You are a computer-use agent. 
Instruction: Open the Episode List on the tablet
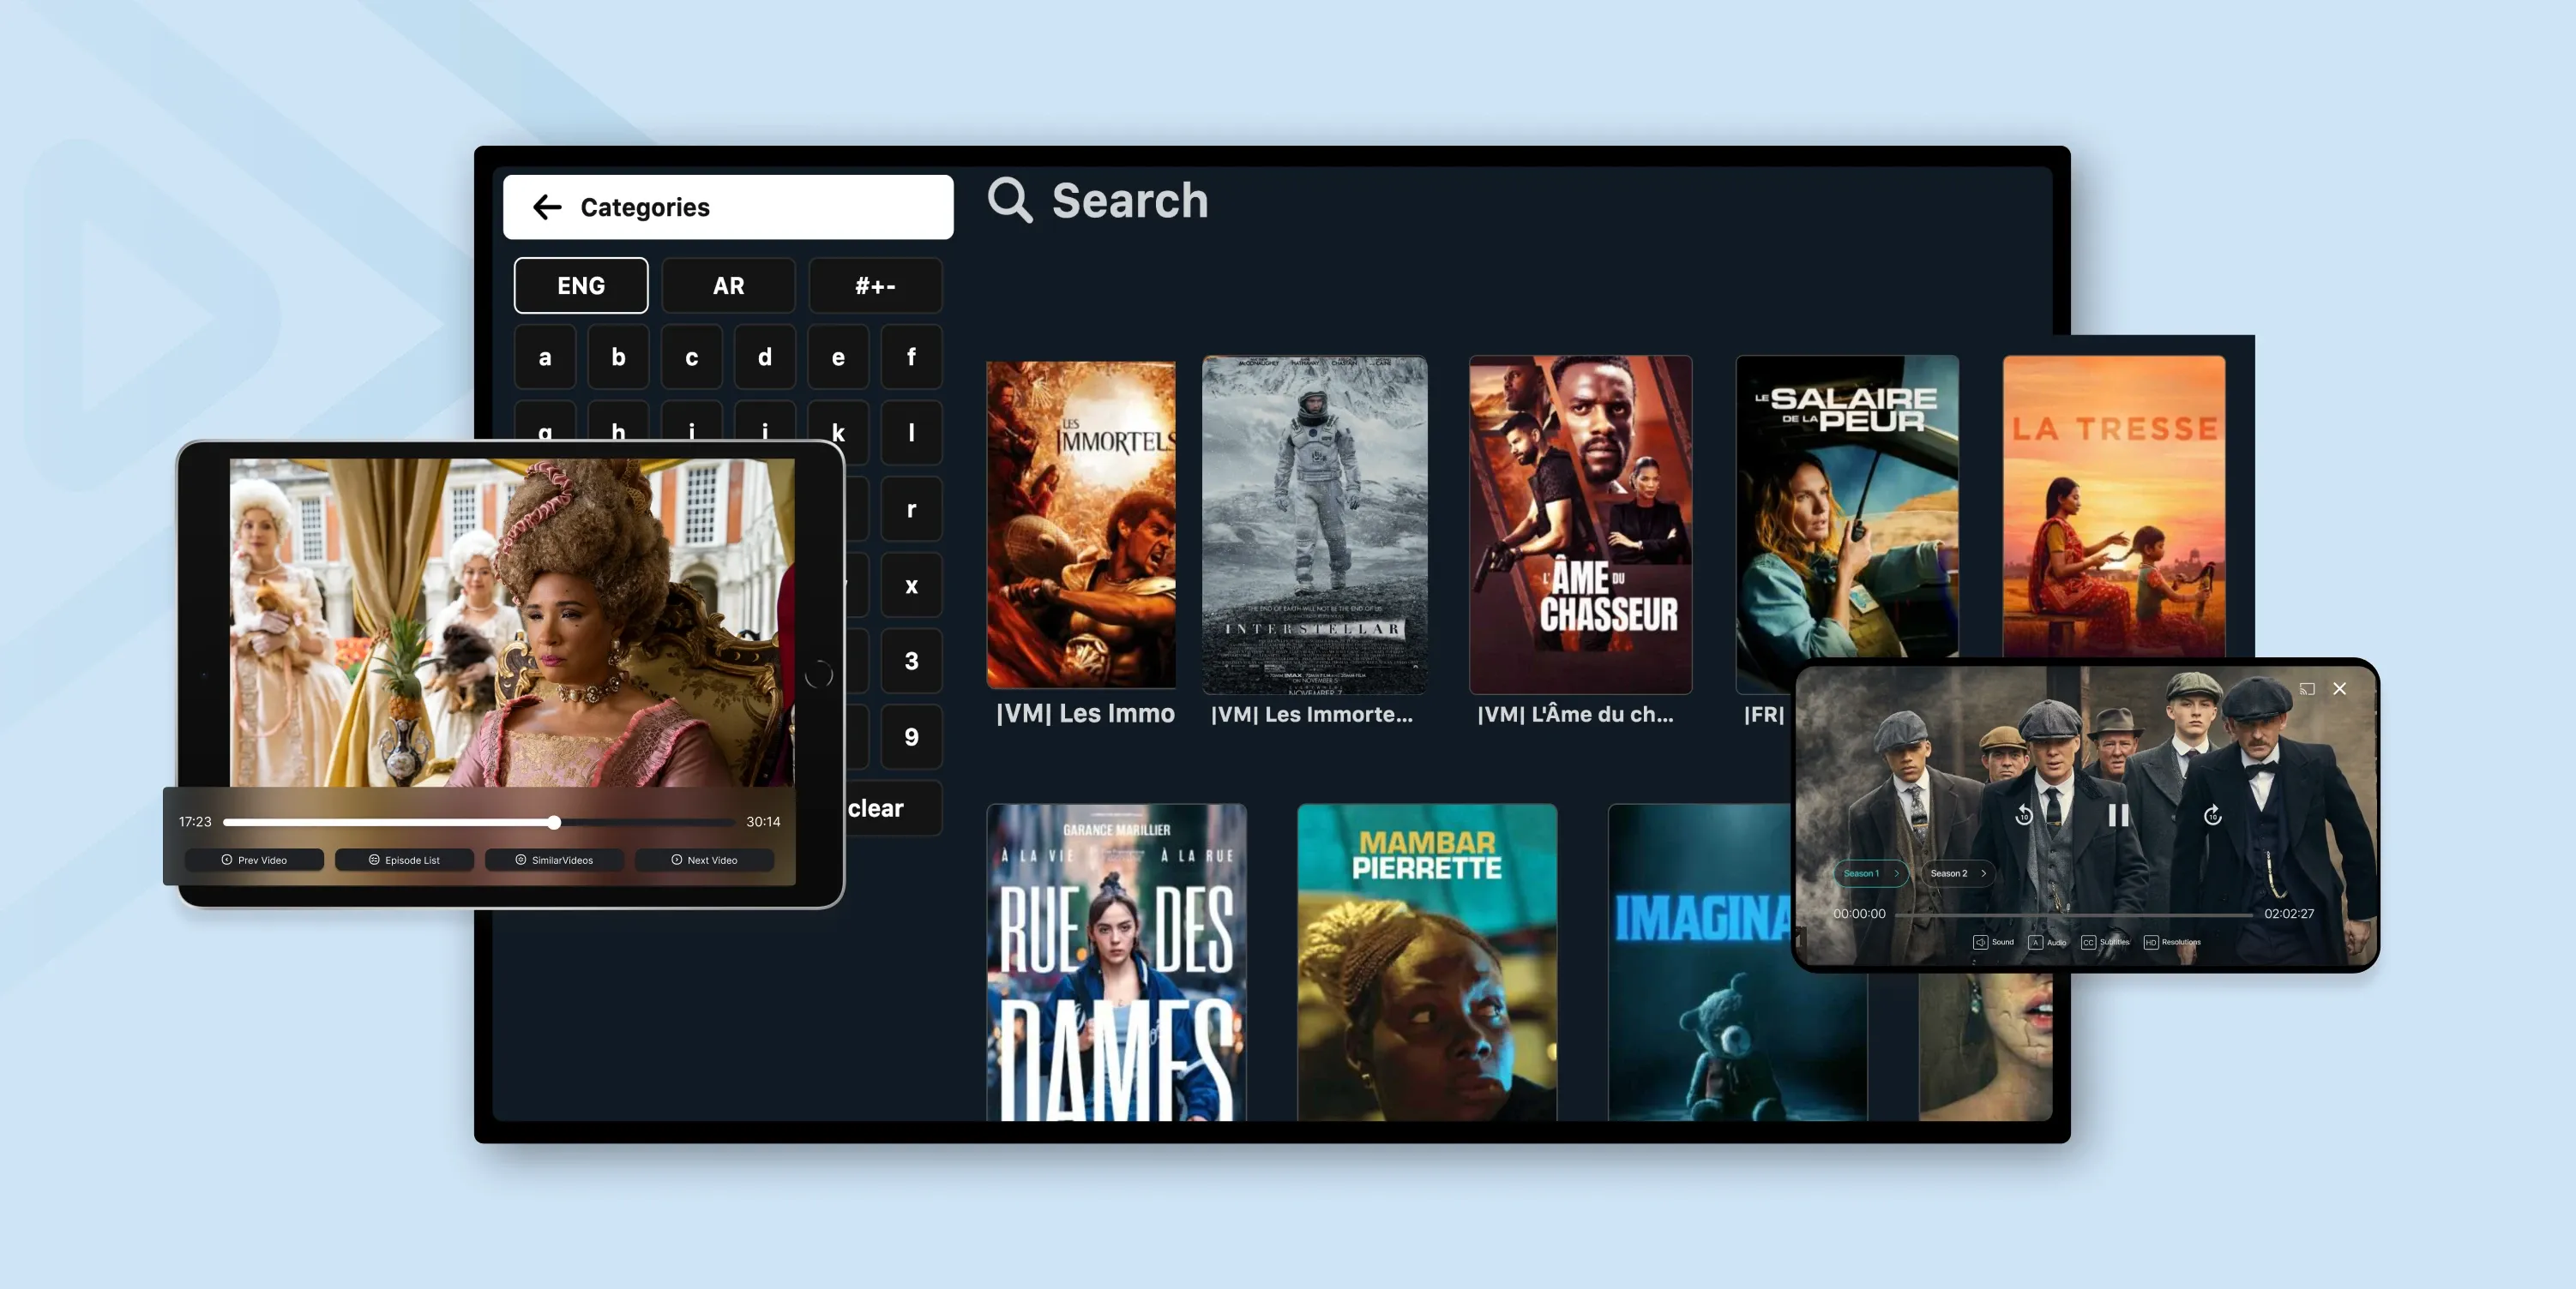404,860
